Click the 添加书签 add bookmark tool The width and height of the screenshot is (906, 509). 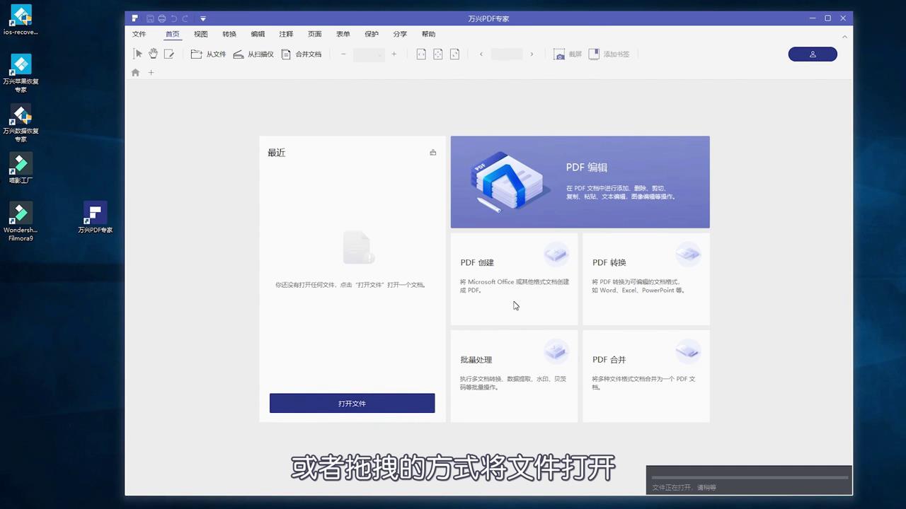609,54
